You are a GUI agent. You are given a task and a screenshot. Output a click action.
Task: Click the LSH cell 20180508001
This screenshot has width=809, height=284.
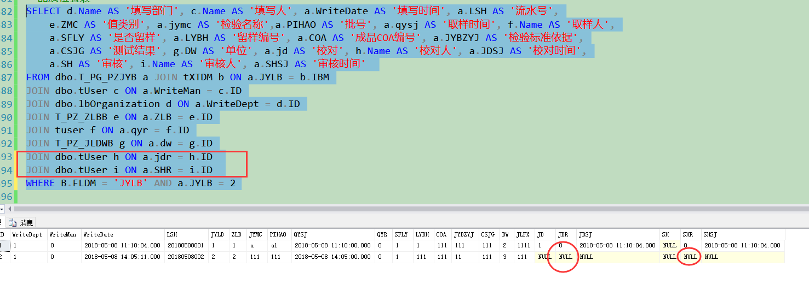point(186,245)
